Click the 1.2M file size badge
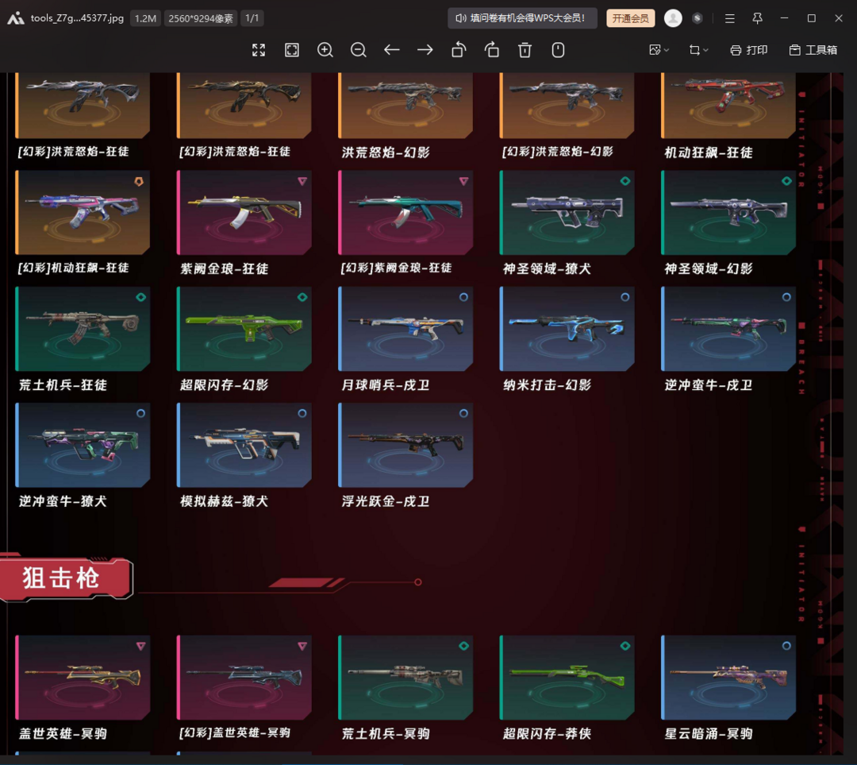This screenshot has height=765, width=857. tap(145, 18)
